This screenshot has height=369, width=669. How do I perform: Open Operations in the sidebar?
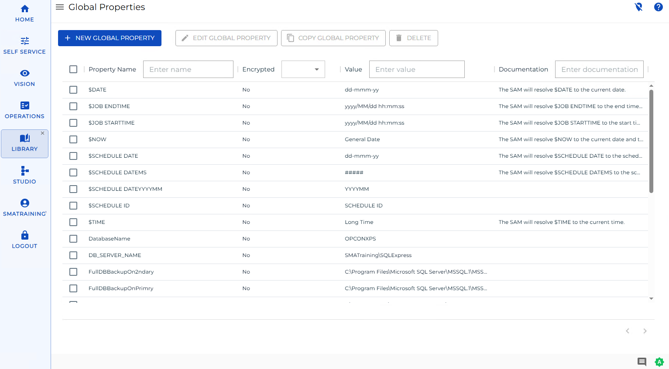click(x=25, y=110)
